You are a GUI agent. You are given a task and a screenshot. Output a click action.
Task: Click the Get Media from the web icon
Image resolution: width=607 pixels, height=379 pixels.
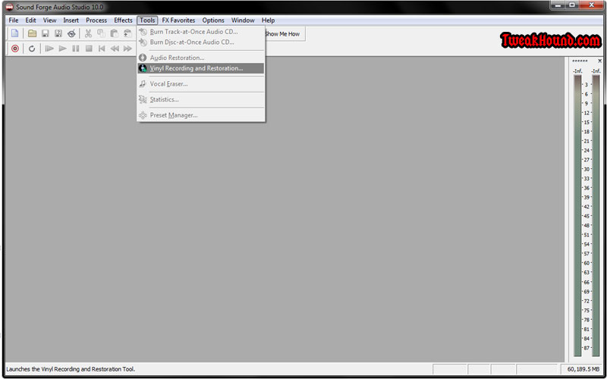(x=71, y=33)
